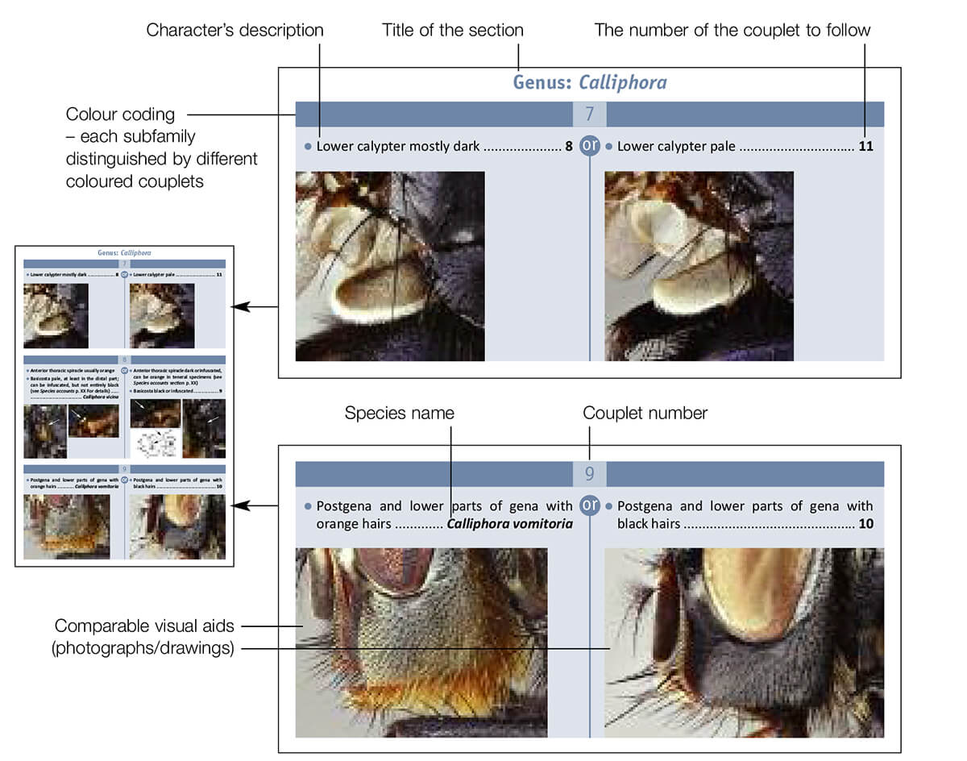Select the couplet number 7 box
Screen dimensions: 967x761
589,114
